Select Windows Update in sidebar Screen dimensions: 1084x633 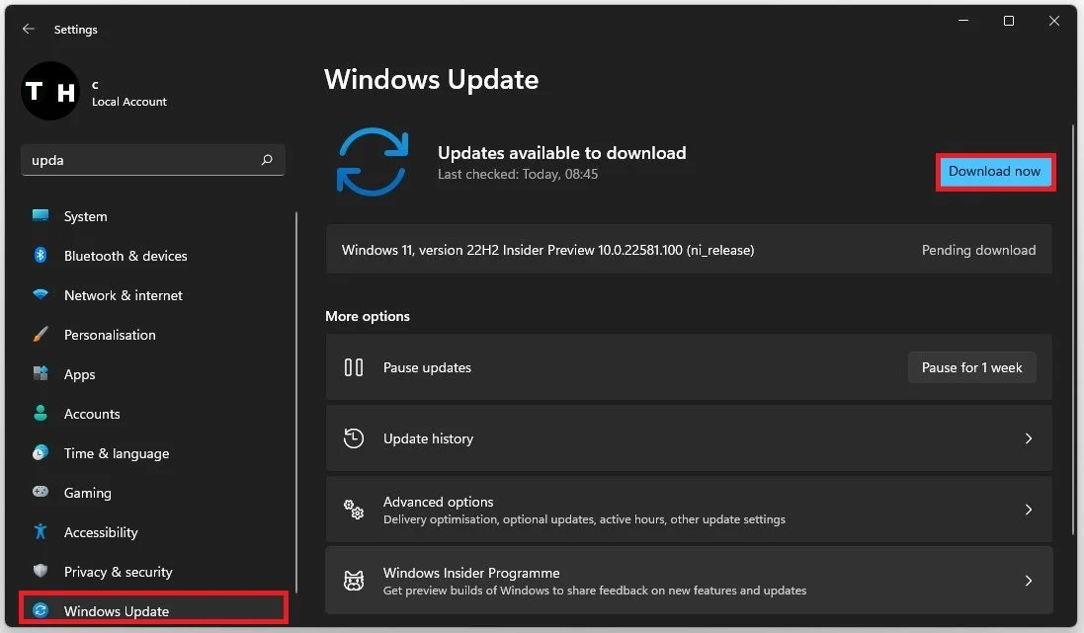[153, 609]
